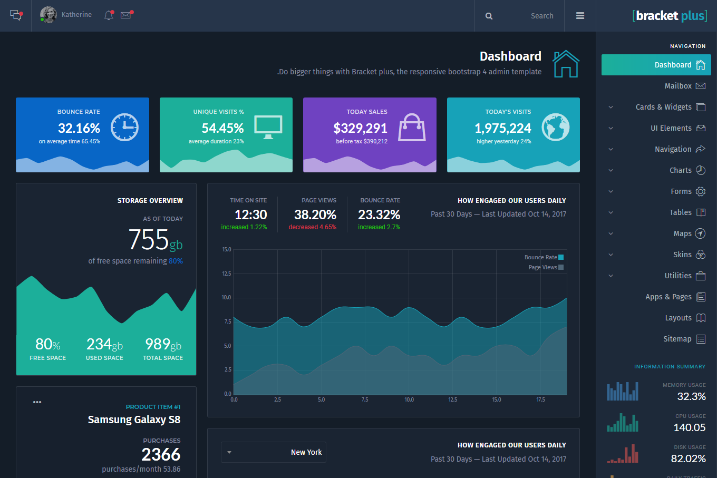The width and height of the screenshot is (717, 478).
Task: Open Apps & Pages menu item
Action: [x=668, y=297]
